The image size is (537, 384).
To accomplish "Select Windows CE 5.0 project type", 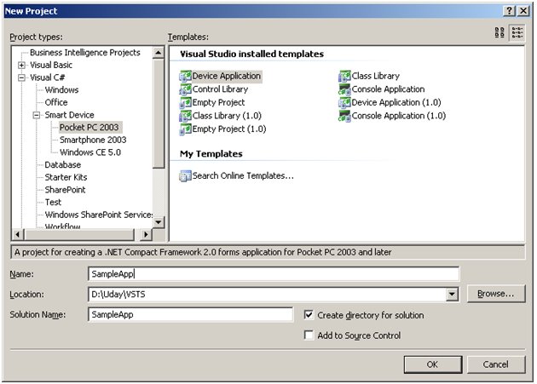I will (x=90, y=152).
